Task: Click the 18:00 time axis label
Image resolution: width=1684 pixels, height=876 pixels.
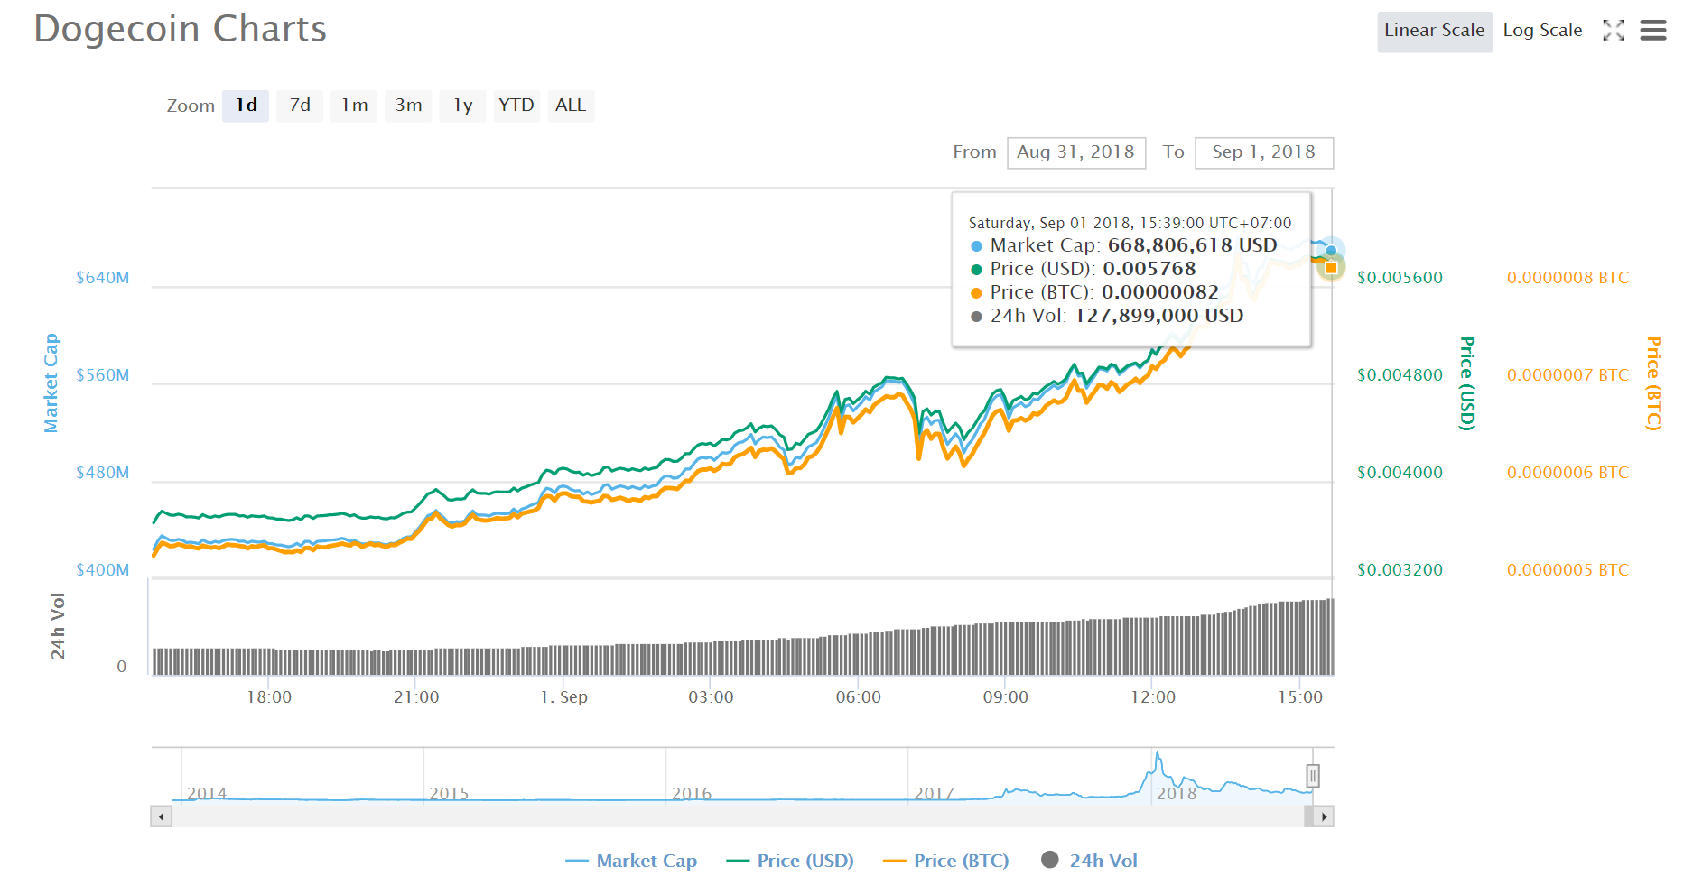Action: point(269,697)
